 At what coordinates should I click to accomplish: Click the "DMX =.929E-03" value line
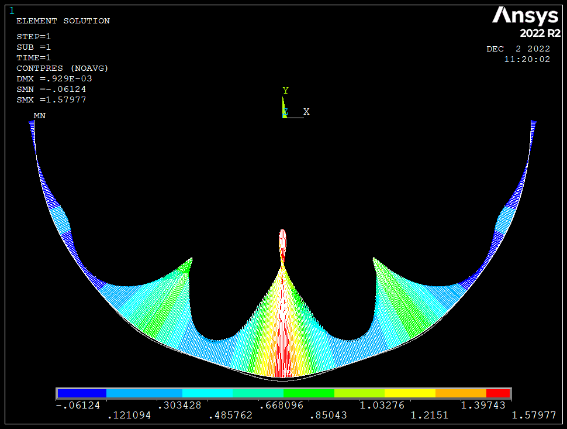[54, 78]
